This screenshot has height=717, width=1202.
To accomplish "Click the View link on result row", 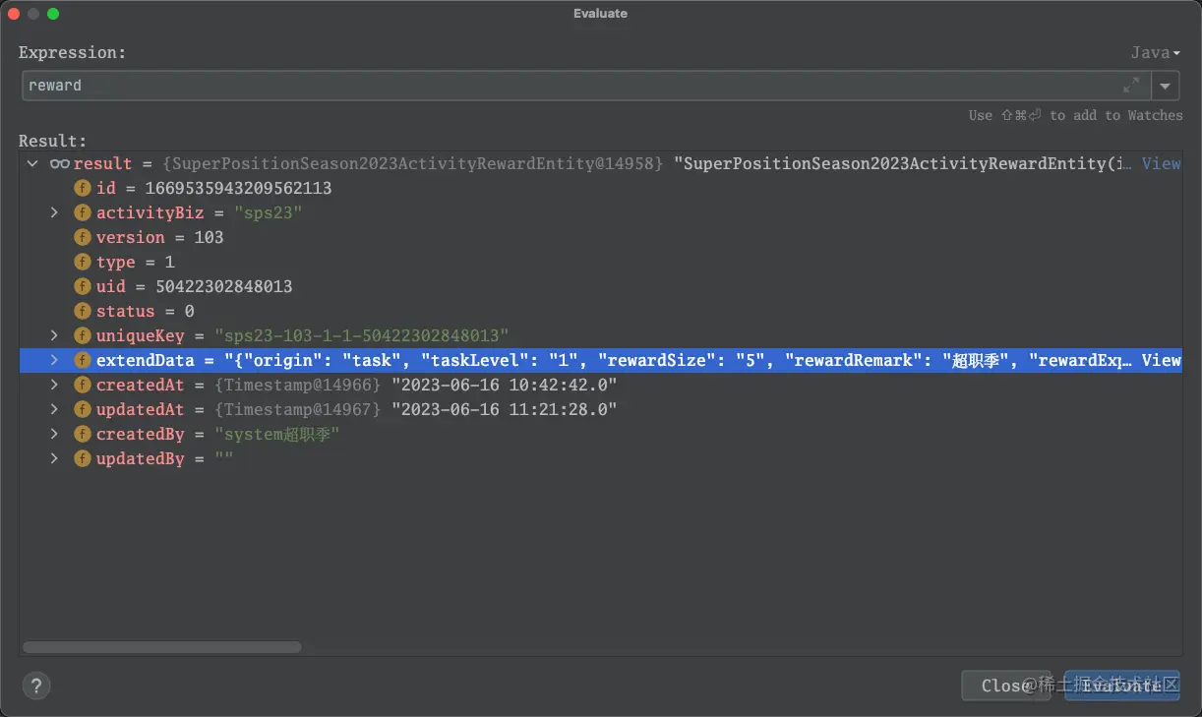I will (x=1161, y=163).
